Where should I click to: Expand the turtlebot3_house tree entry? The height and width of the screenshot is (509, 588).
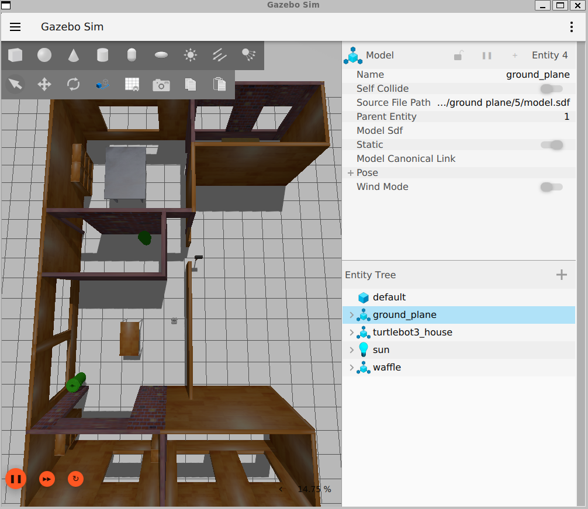(x=351, y=333)
